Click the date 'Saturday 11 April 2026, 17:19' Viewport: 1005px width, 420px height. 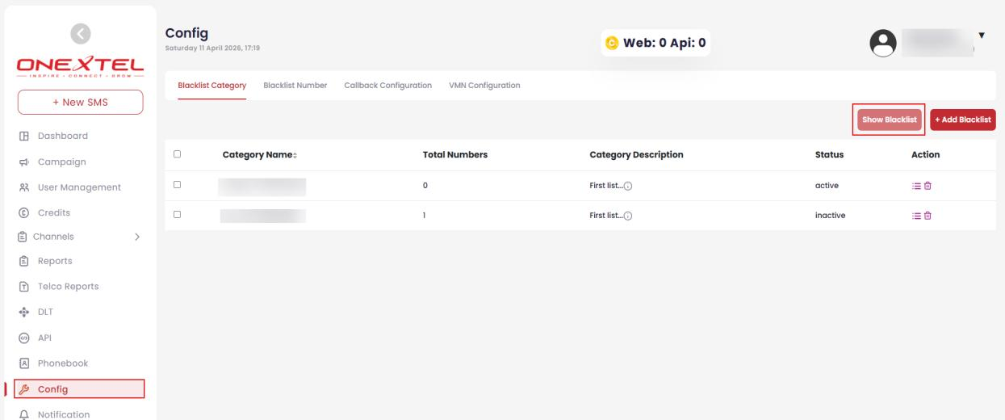(212, 47)
